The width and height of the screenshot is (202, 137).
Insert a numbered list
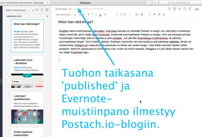pos(121,14)
